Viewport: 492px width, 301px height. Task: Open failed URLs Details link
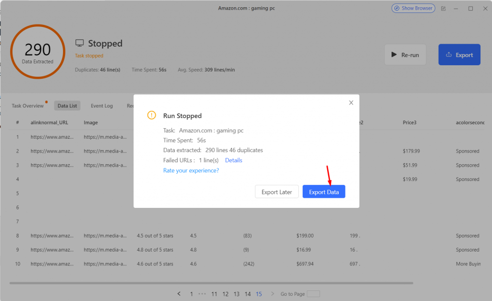click(234, 160)
